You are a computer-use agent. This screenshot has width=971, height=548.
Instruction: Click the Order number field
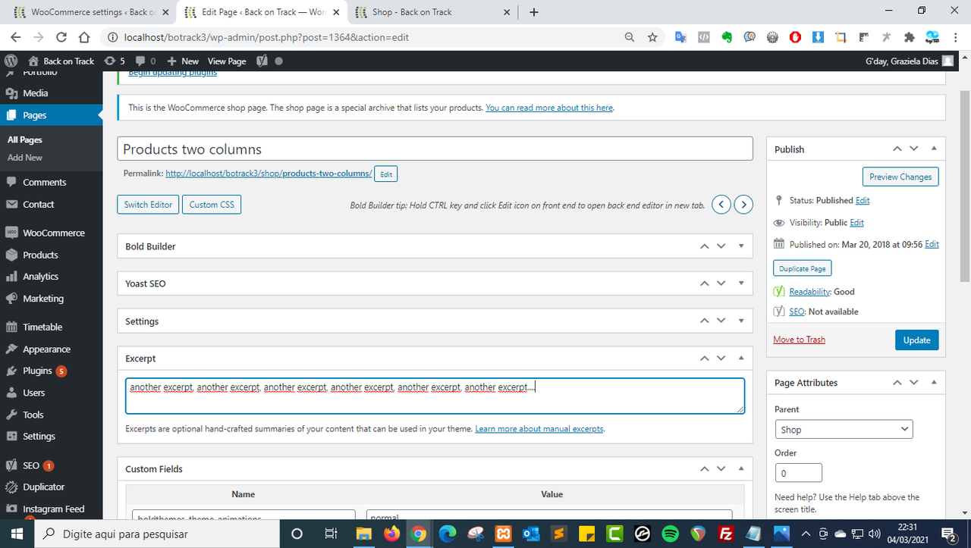click(x=799, y=473)
